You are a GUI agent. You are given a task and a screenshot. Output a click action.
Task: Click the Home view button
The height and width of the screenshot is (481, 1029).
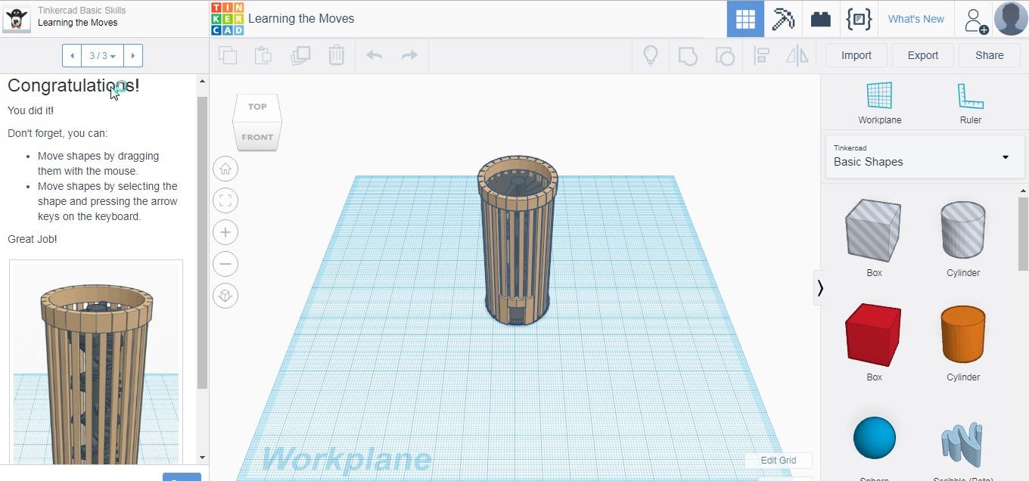[x=225, y=169]
